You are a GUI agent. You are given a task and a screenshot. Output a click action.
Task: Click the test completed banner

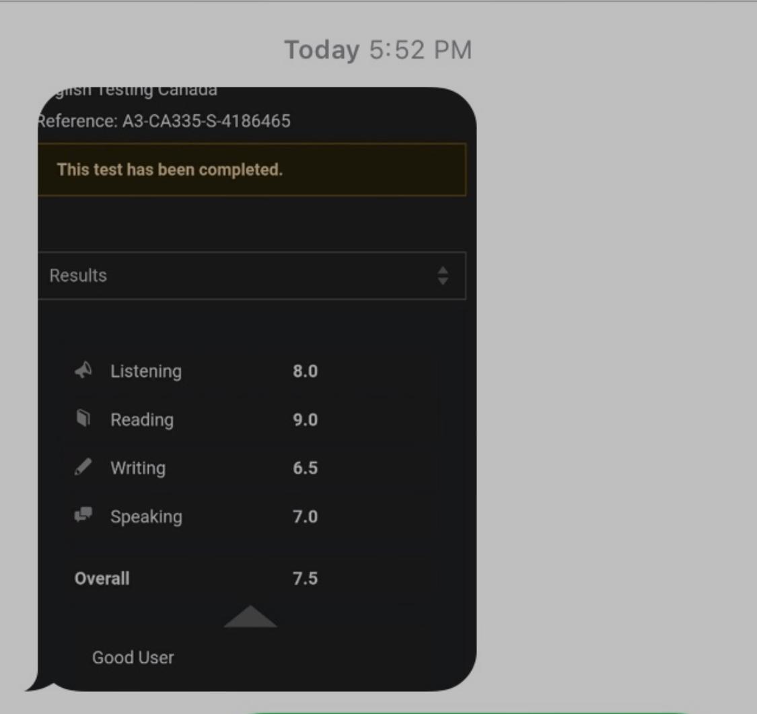click(252, 170)
